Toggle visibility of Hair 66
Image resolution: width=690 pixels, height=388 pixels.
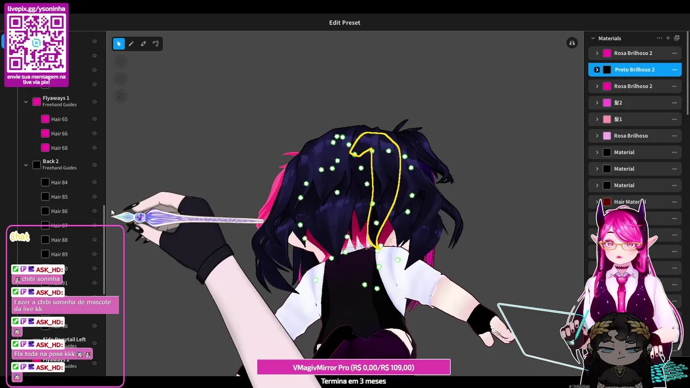[x=94, y=133]
